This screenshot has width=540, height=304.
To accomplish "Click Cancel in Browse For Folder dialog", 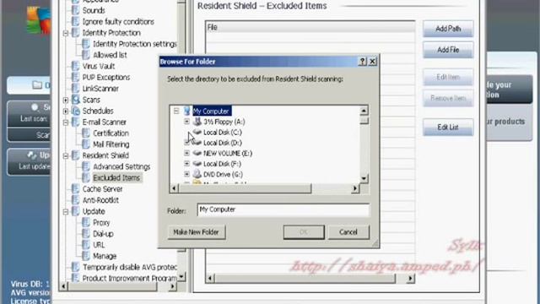I will tap(348, 232).
